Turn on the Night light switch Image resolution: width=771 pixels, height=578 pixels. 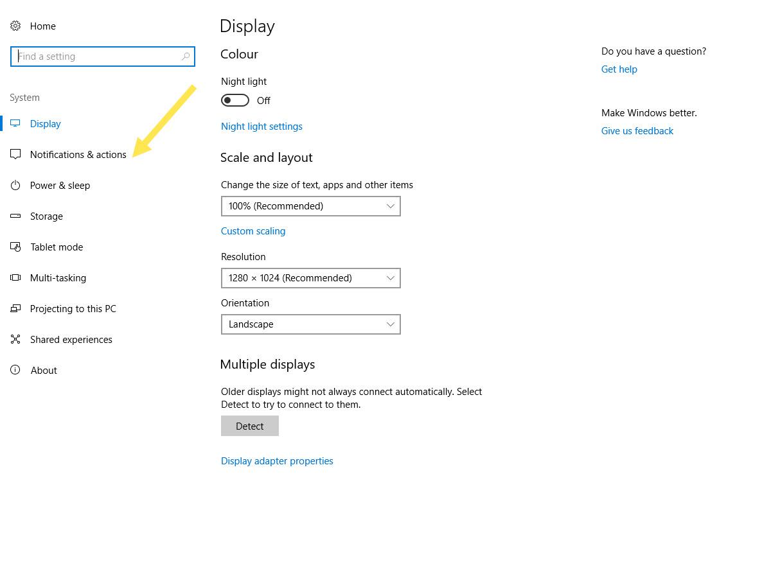pyautogui.click(x=235, y=100)
